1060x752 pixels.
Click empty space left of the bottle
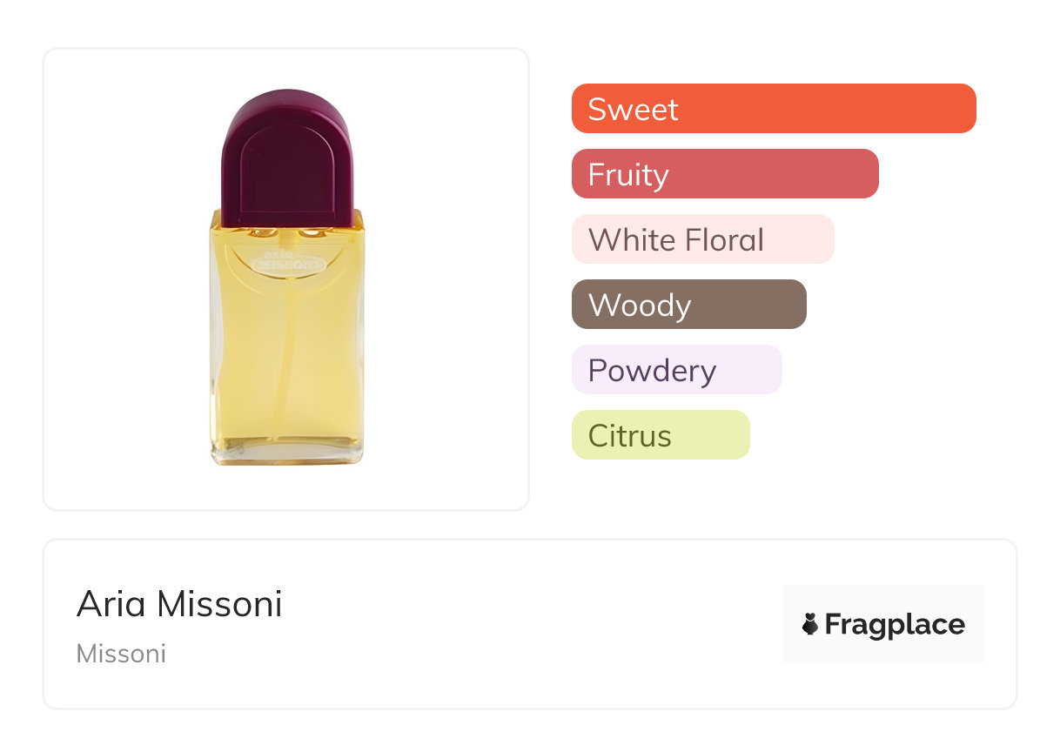122,279
